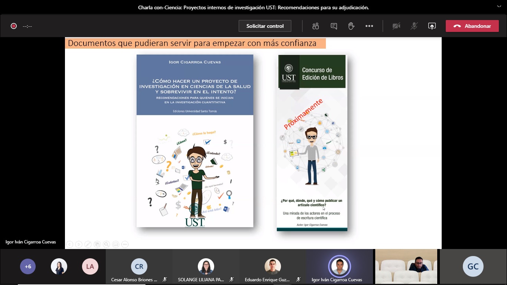The height and width of the screenshot is (285, 507).
Task: Select Igor Iván Cigarroa Cuevas speaker tile
Action: pyautogui.click(x=340, y=266)
